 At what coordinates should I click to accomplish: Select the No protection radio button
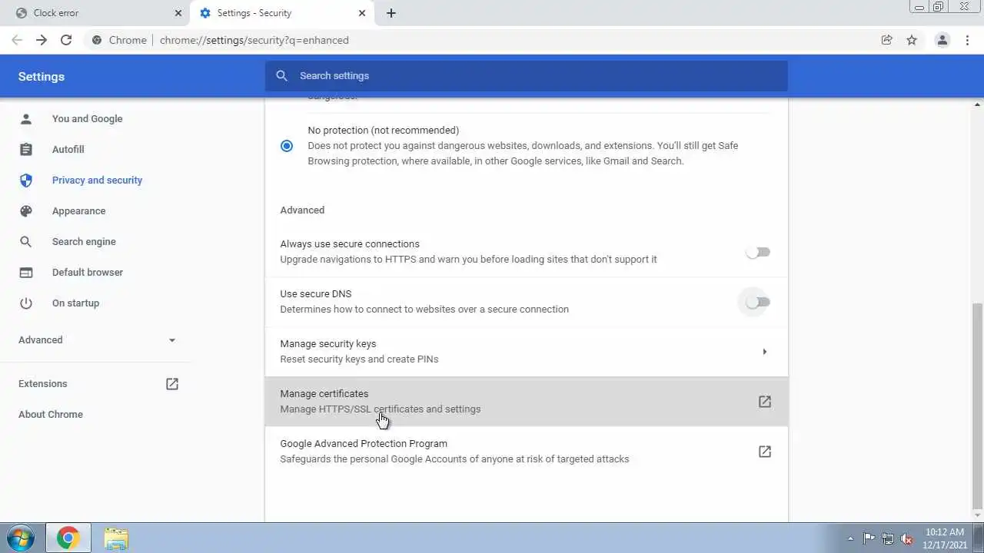click(287, 146)
